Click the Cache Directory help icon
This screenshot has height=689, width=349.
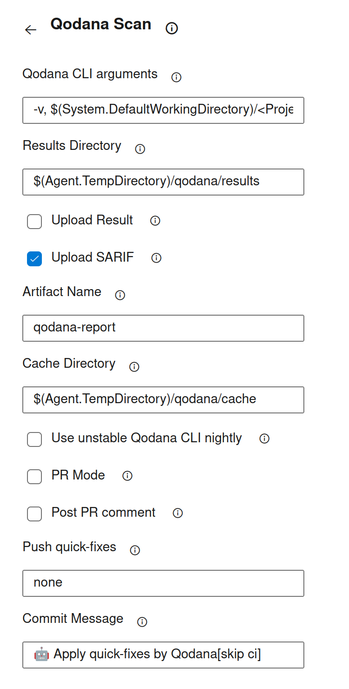134,367
